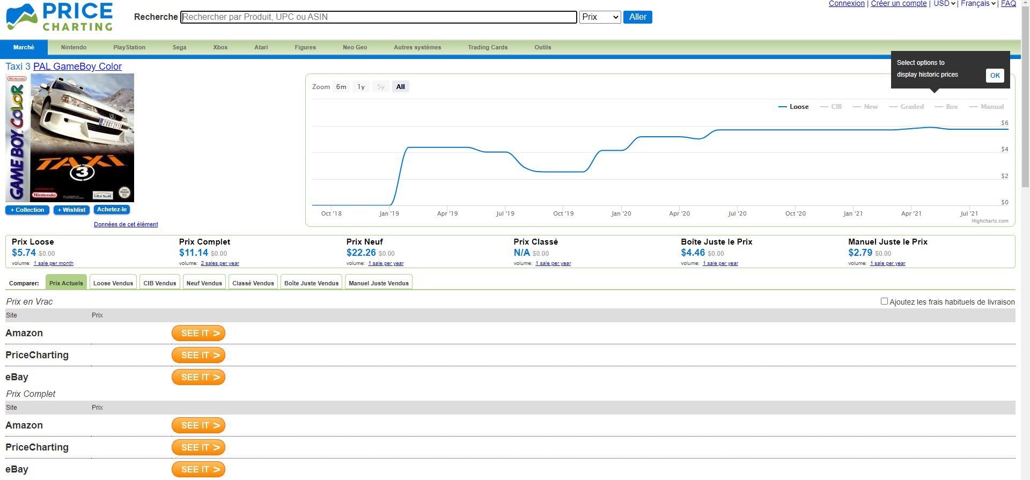Click SEE IT for eBay complete price

coord(198,469)
